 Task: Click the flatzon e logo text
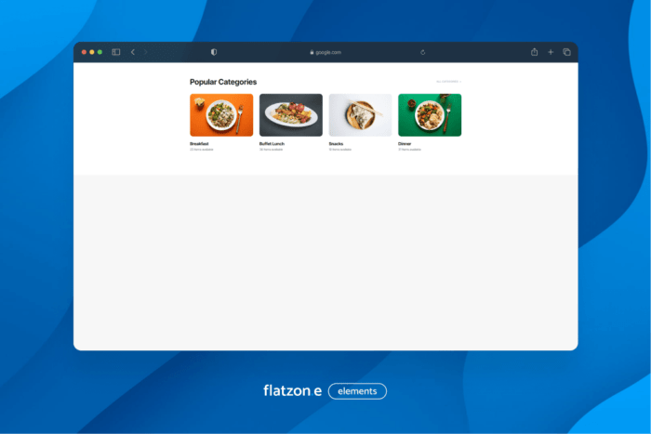(292, 391)
